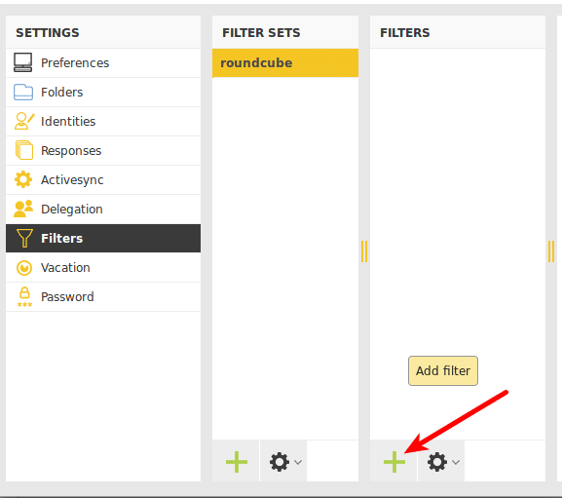562x498 pixels.
Task: Add a new filter with plus button
Action: pyautogui.click(x=393, y=461)
